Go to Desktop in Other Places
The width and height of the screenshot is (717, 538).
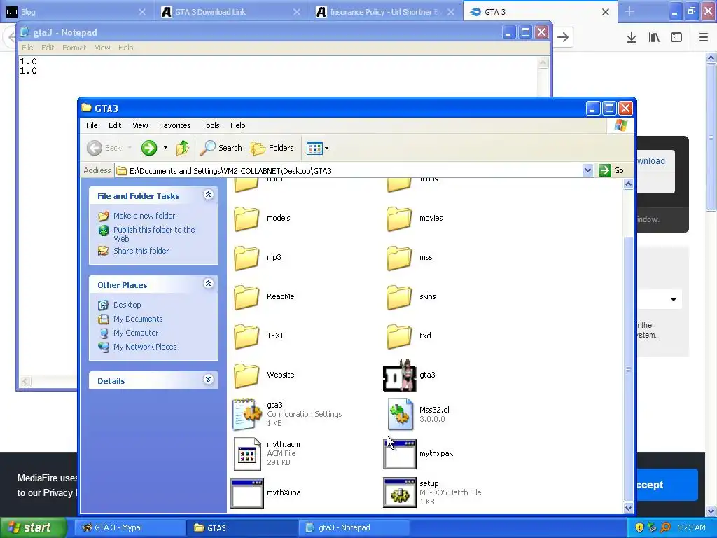[127, 305]
